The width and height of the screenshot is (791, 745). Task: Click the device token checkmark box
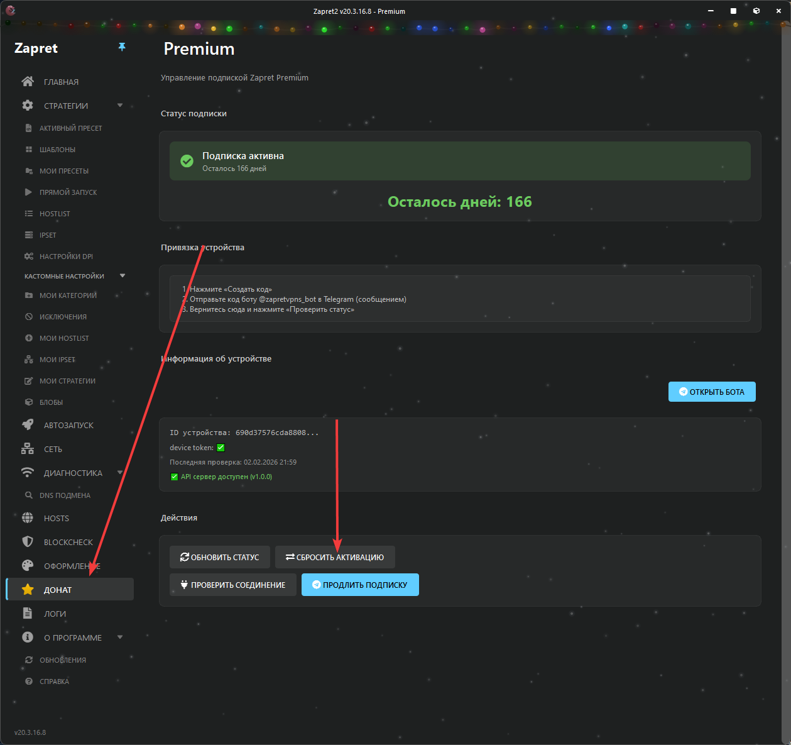click(221, 448)
